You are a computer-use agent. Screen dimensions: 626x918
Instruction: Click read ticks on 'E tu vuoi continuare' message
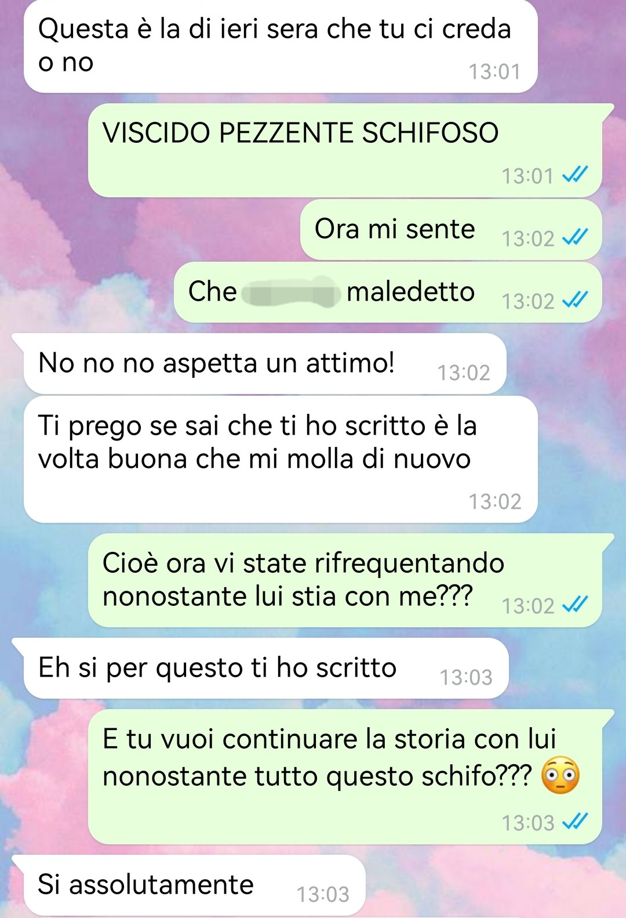click(x=576, y=822)
